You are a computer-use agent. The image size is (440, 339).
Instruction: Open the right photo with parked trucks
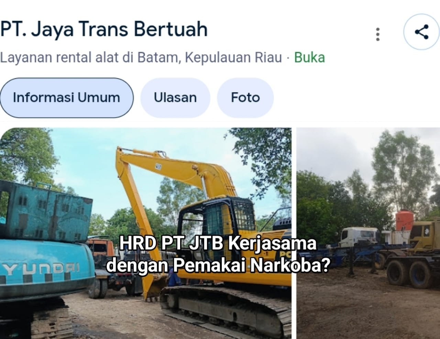pos(368,233)
